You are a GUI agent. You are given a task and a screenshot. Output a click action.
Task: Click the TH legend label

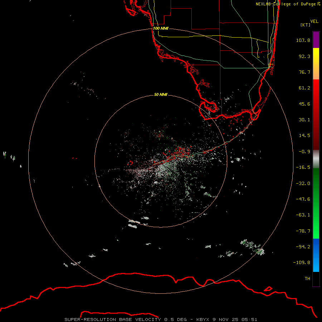point(307,279)
